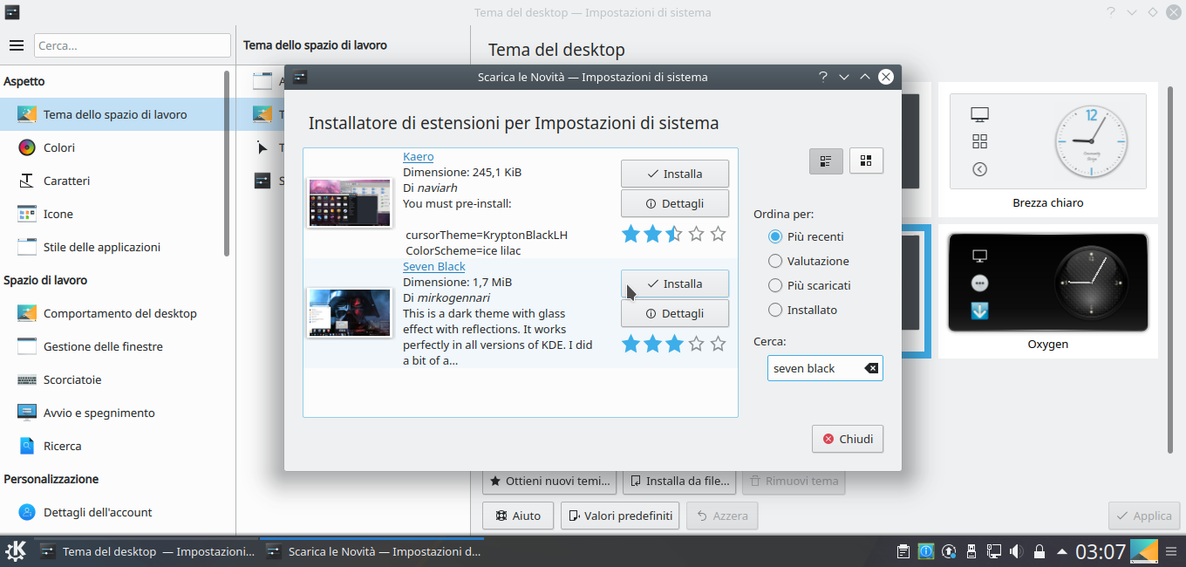Show Dettagli for the Kaero theme
1186x567 pixels.
pyautogui.click(x=674, y=203)
